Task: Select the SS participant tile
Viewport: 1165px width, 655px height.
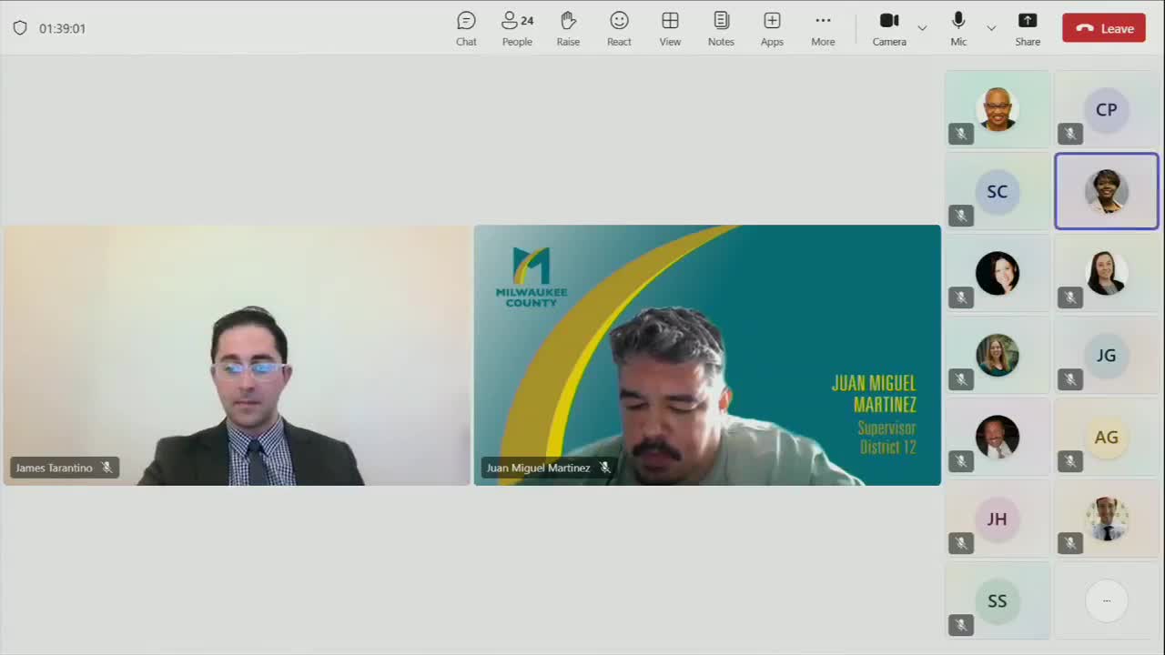Action: point(998,600)
